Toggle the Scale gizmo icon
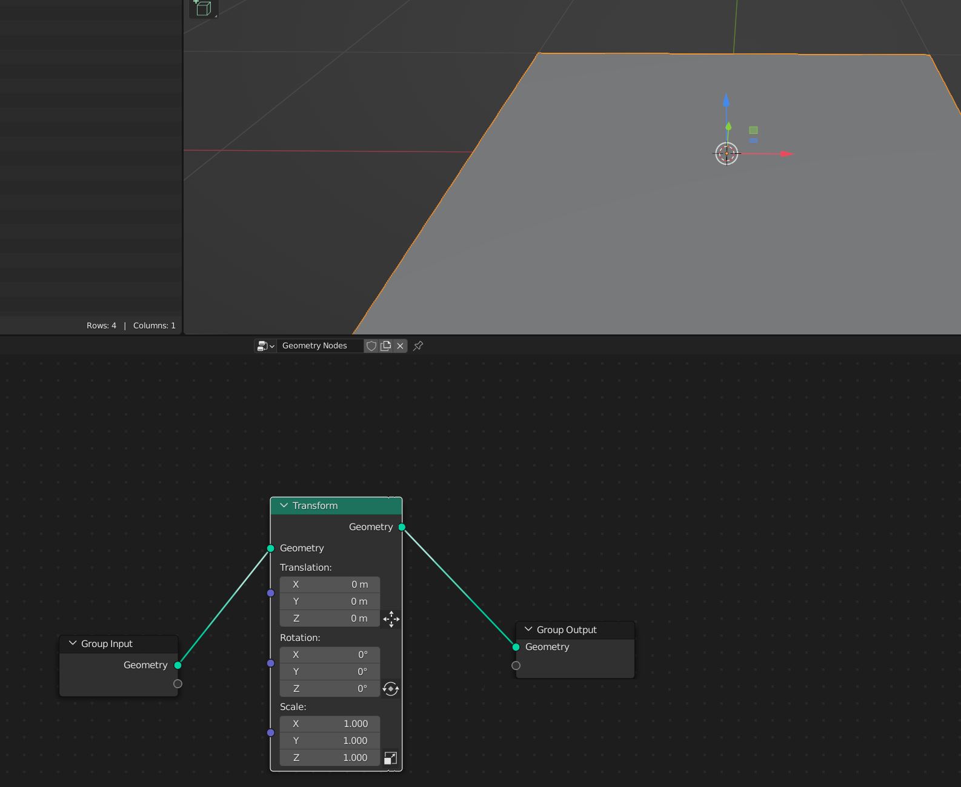The image size is (961, 787). pos(391,758)
